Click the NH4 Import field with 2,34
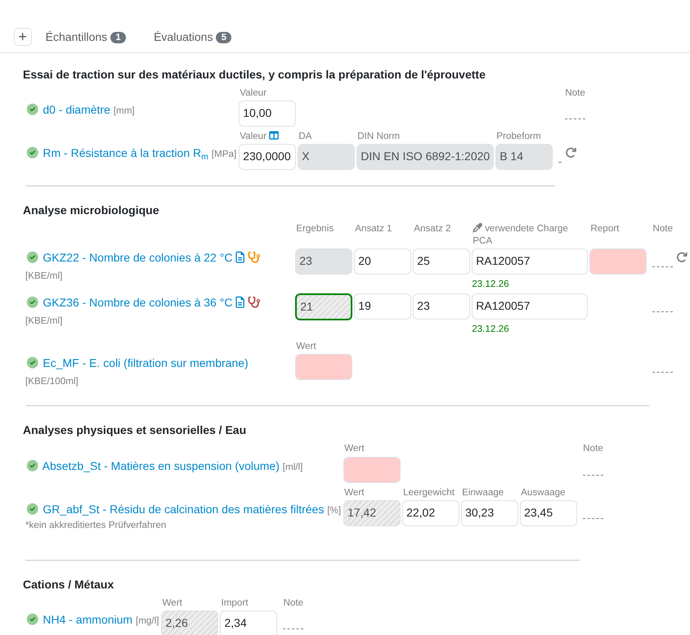Viewport: 690px width, 635px height. 249,623
